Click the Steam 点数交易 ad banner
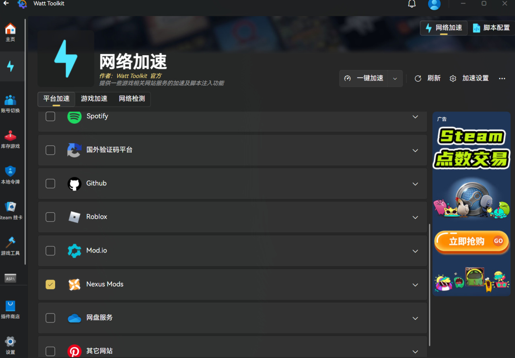515x358 pixels. click(x=472, y=204)
